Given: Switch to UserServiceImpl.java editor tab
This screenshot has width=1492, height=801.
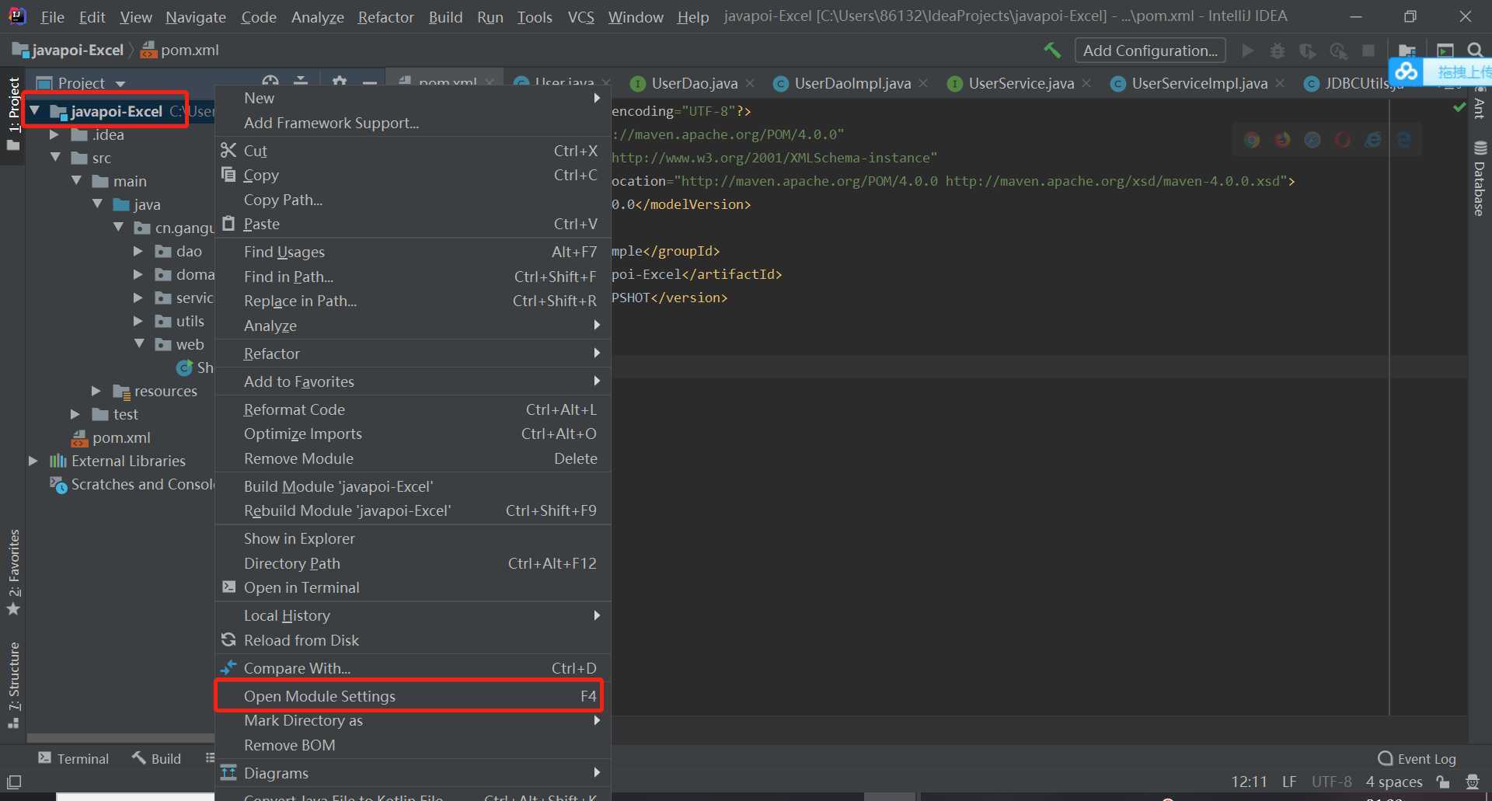Looking at the screenshot, I should (x=1199, y=83).
